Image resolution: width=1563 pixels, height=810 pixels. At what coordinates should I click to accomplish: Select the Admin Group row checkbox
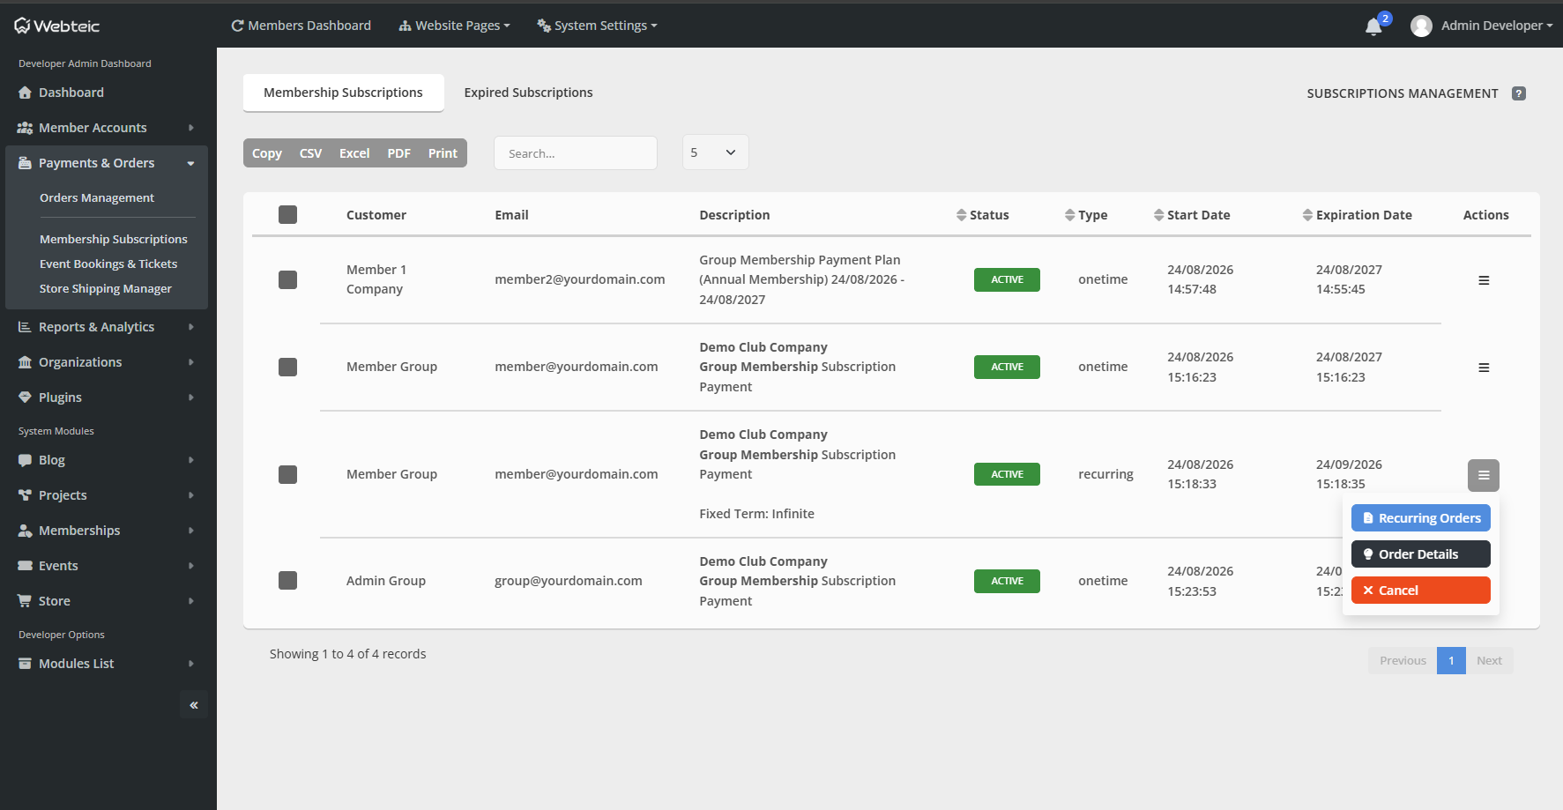coord(287,580)
